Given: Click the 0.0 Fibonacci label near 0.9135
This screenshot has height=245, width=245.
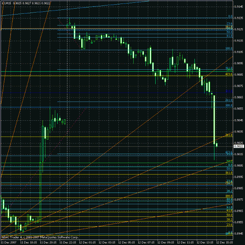Looking at the screenshot, I should pos(230,16).
